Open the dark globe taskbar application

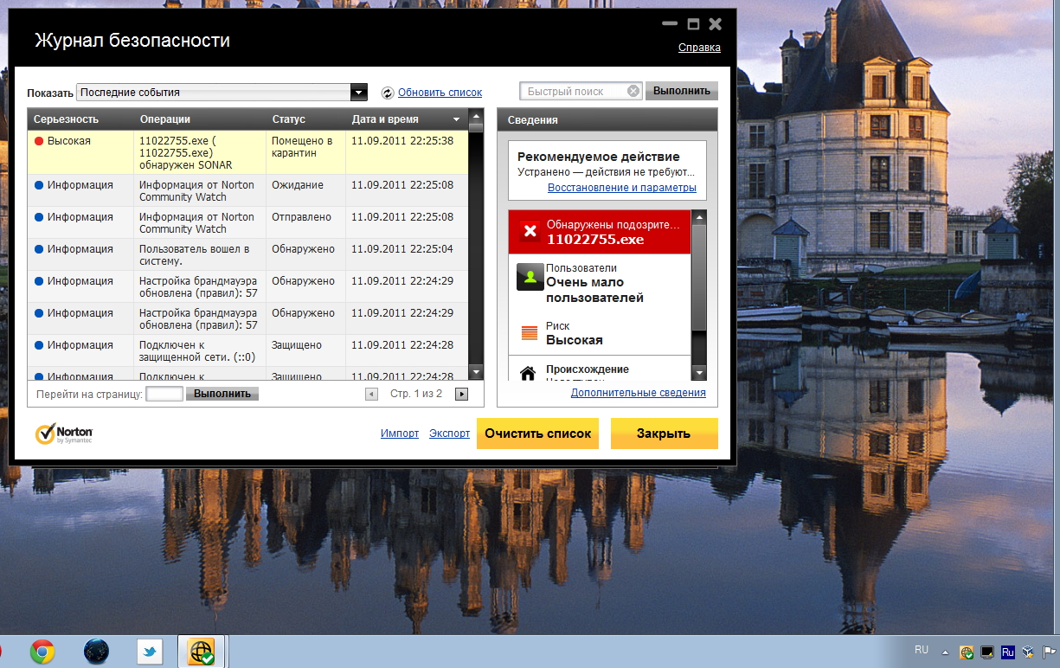pos(96,652)
